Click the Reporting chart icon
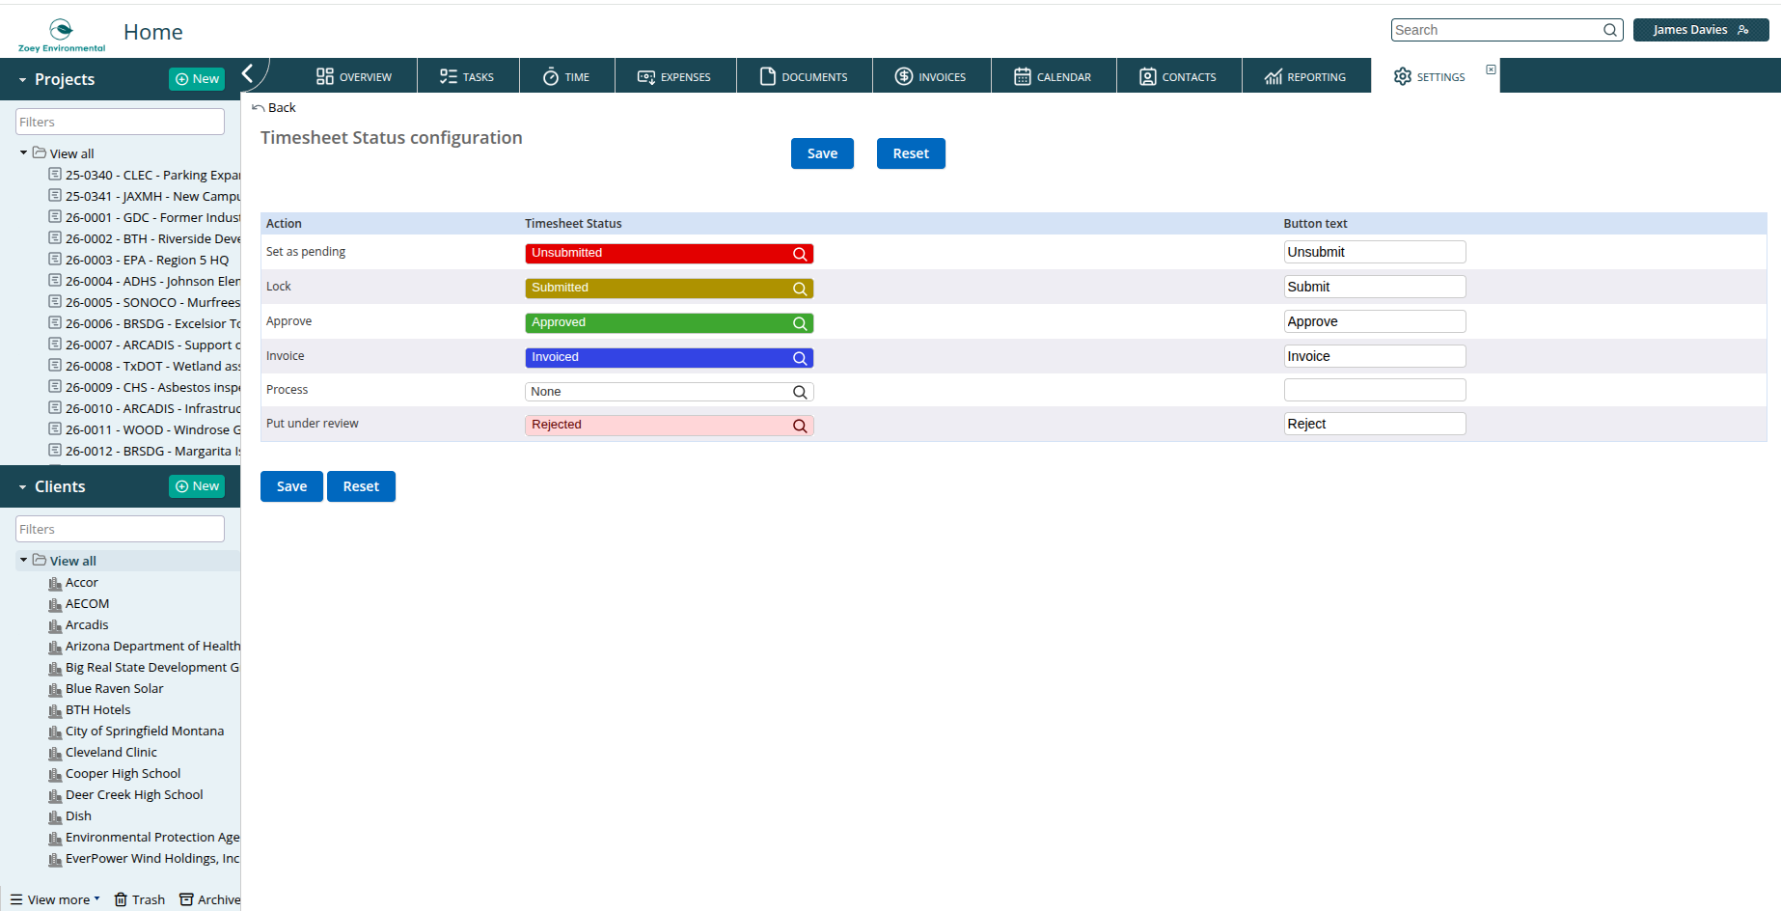Screen dimensions: 1781x911 coord(1274,76)
